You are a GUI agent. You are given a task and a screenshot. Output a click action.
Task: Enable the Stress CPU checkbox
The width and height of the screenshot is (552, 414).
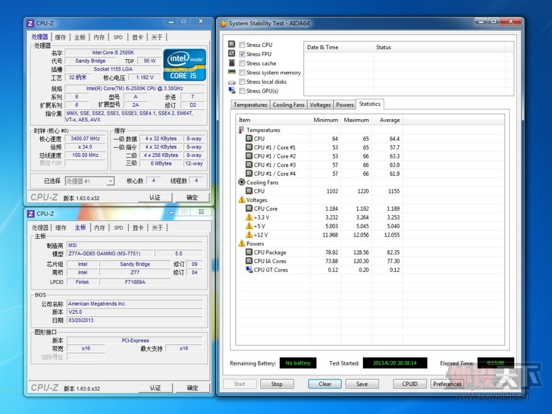click(x=242, y=45)
